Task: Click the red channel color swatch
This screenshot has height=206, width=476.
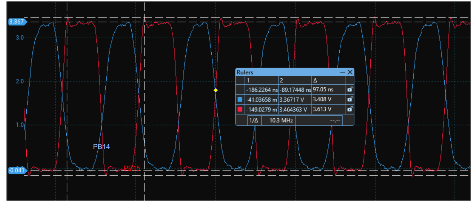Action: coord(240,109)
